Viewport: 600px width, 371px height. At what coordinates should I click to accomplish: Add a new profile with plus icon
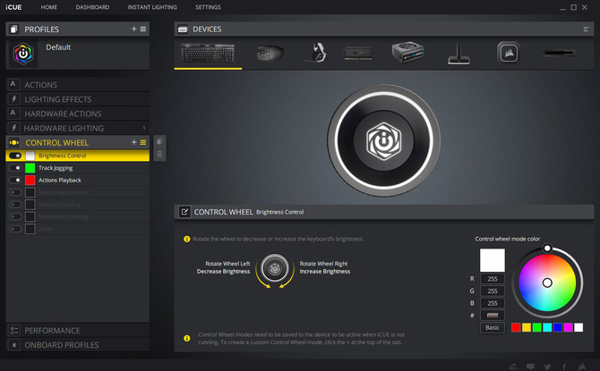pyautogui.click(x=134, y=29)
